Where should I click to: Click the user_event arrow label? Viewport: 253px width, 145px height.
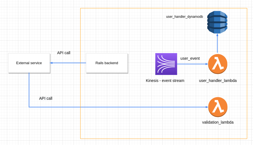[190, 58]
